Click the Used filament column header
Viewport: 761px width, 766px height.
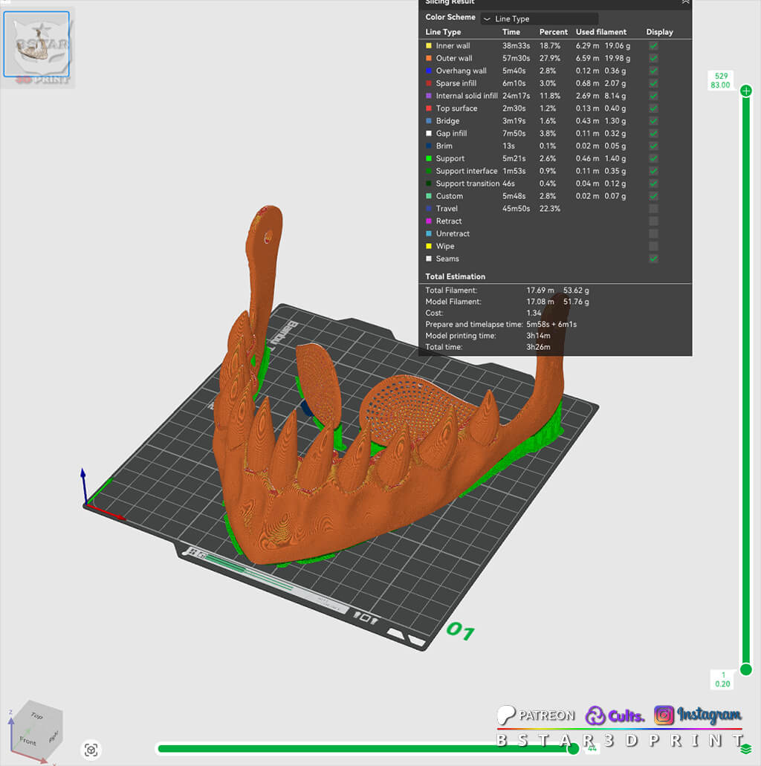(x=600, y=32)
